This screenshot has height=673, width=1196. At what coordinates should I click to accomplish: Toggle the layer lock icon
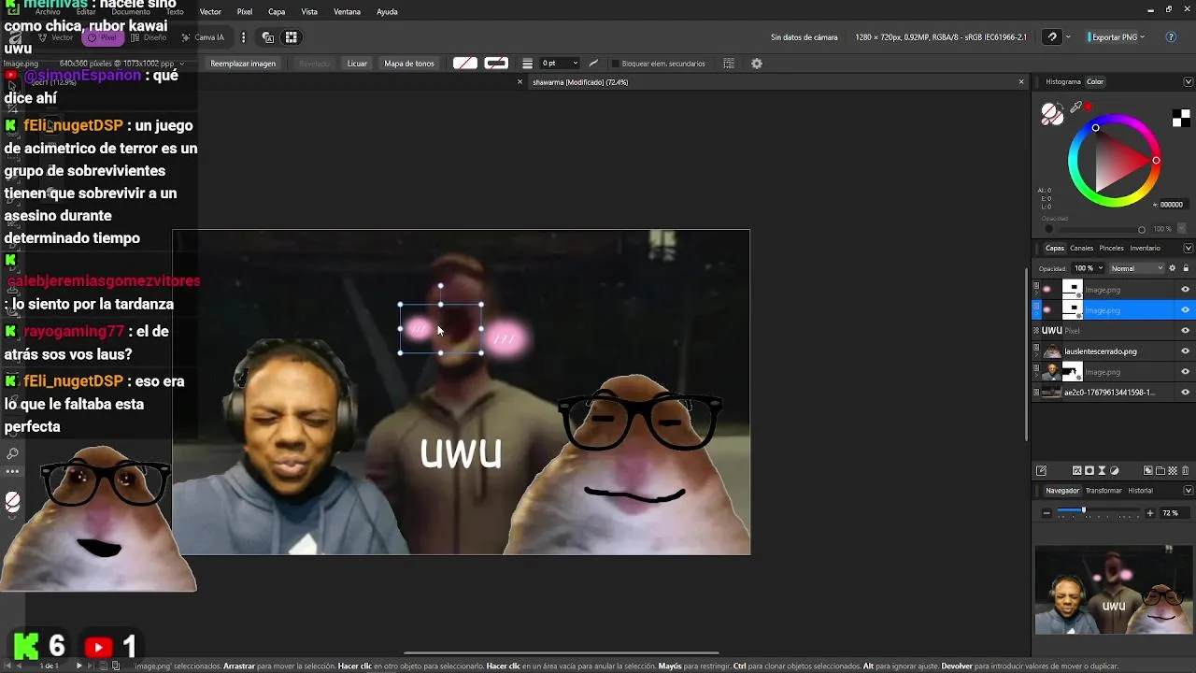pyautogui.click(x=1186, y=268)
